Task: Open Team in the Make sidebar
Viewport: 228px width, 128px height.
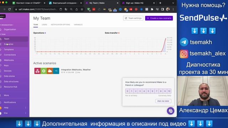Action: [x=6, y=39]
